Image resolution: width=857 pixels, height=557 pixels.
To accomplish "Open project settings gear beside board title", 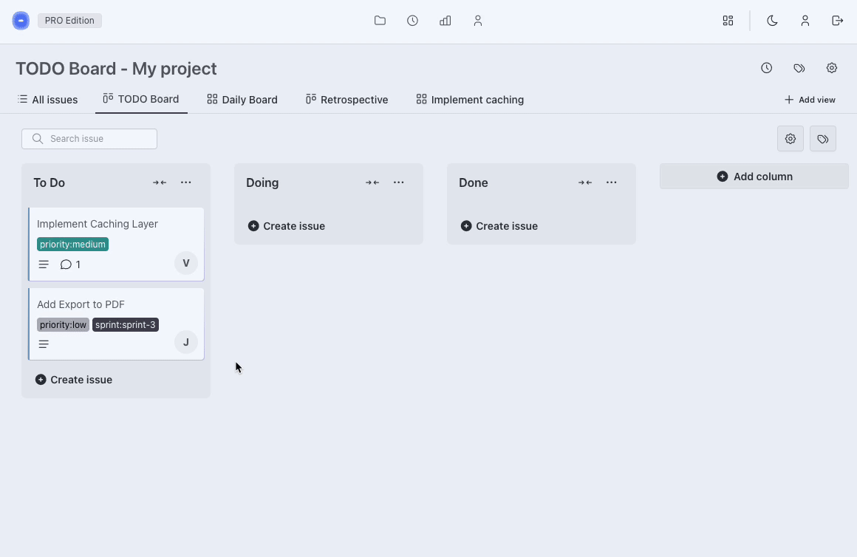I will click(x=831, y=68).
